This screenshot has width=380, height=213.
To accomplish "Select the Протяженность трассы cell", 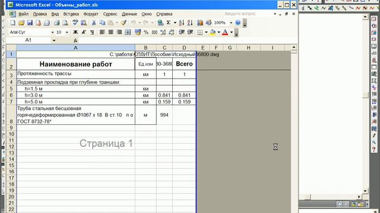I will click(75, 75).
